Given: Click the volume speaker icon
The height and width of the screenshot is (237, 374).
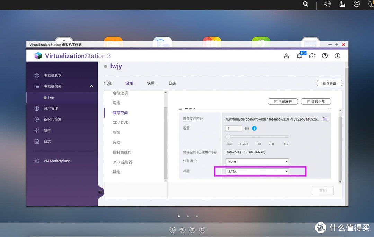Looking at the screenshot, I should pos(327,4).
